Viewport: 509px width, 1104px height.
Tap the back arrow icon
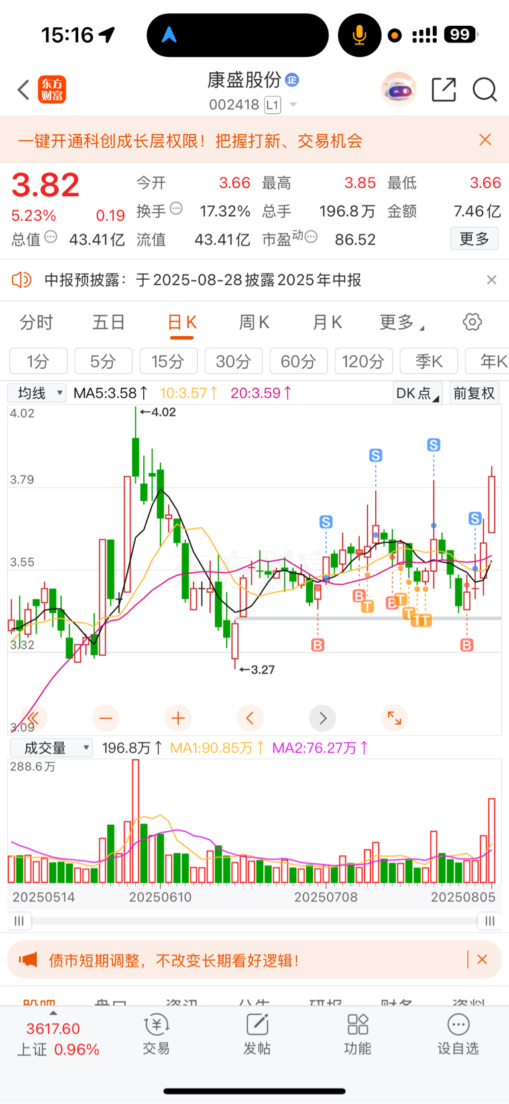pyautogui.click(x=24, y=90)
